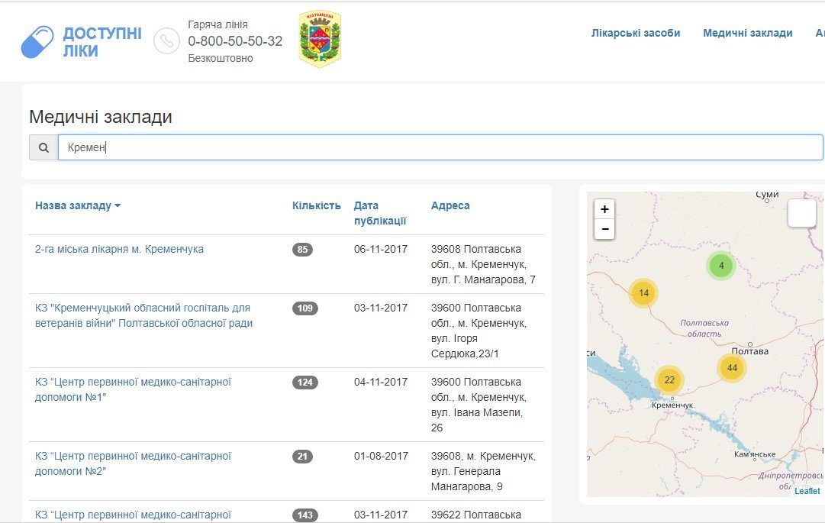This screenshot has height=523, width=825.
Task: Sort by Назва закладу column
Action: pyautogui.click(x=78, y=205)
